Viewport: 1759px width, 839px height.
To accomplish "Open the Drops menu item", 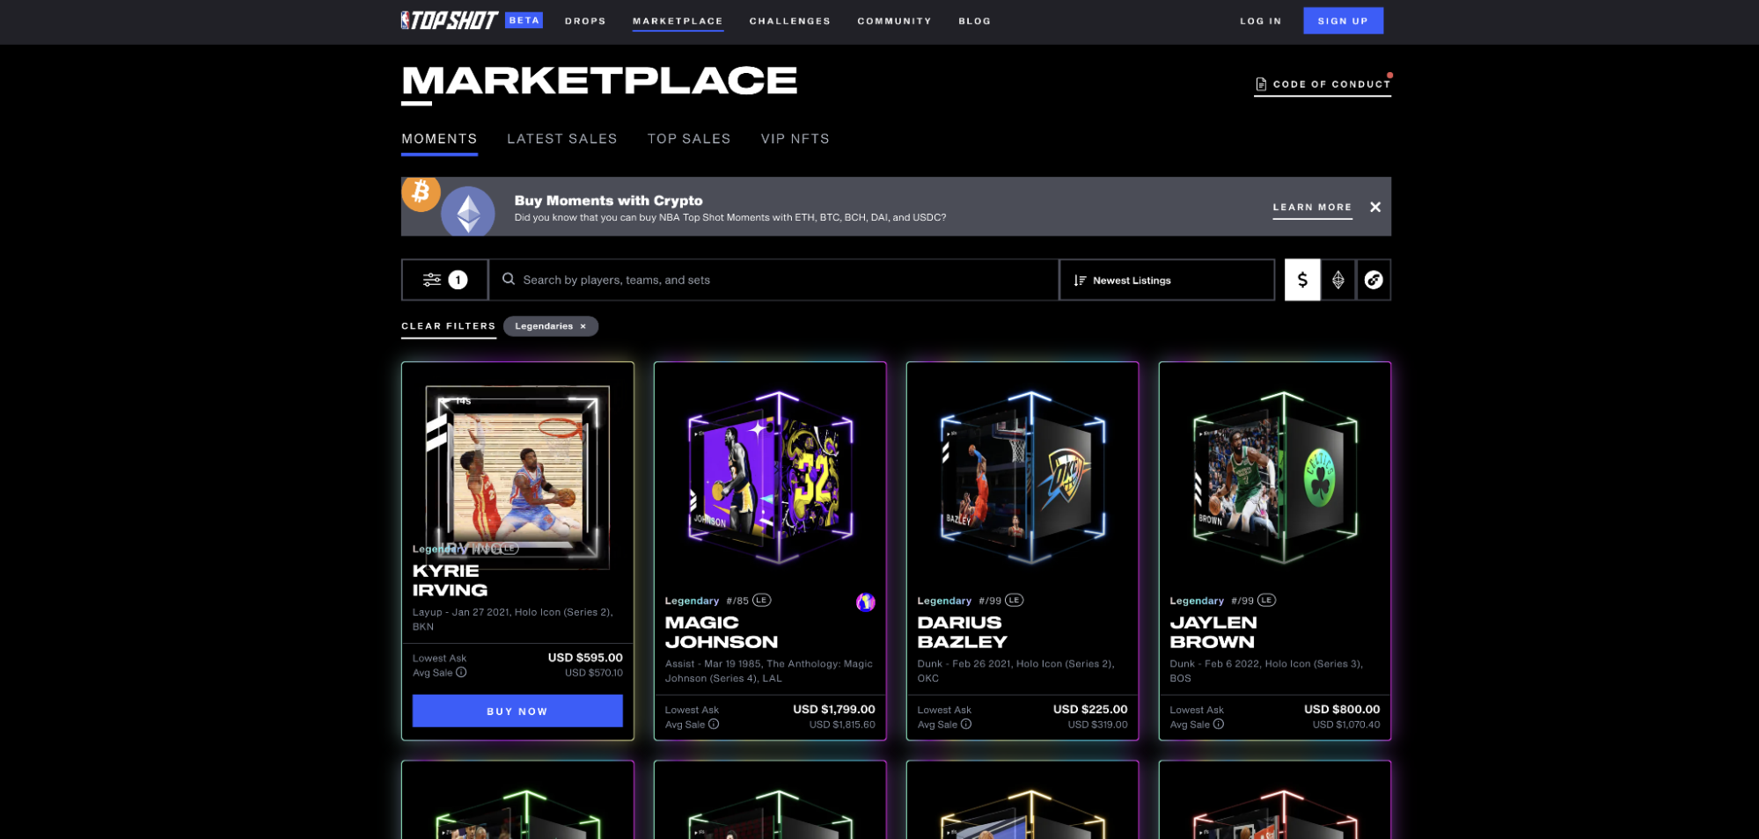I will point(585,21).
